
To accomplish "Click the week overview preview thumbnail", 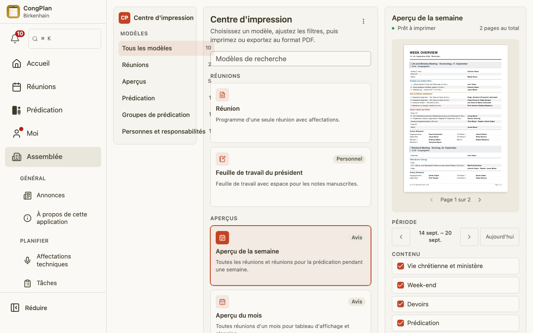I will 456,118.
